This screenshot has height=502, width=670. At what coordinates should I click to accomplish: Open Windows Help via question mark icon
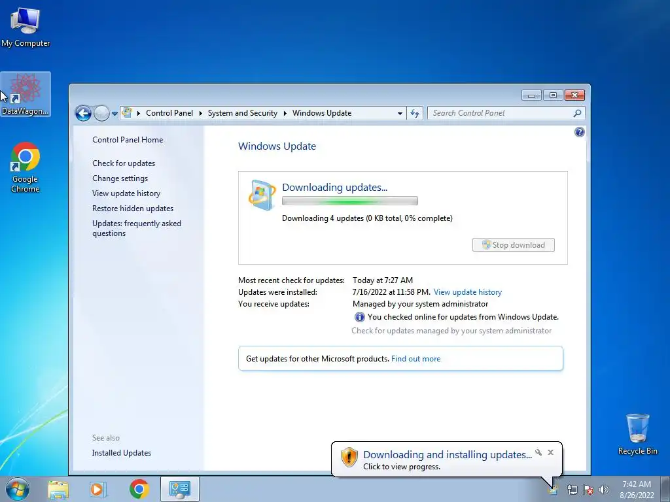[579, 132]
